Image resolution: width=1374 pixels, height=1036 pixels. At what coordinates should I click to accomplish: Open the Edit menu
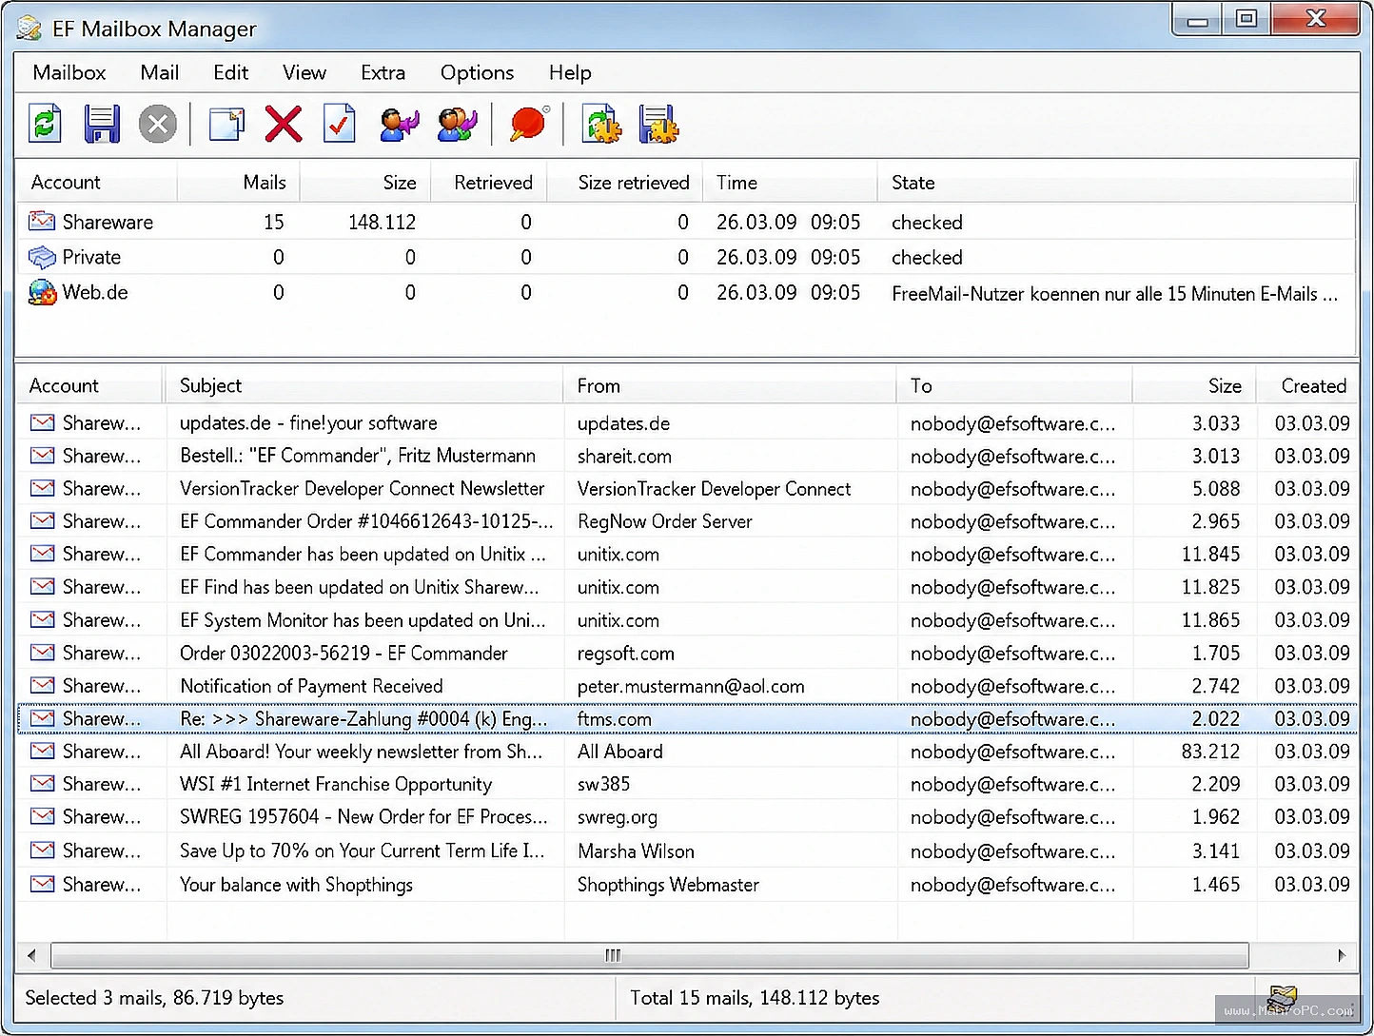click(231, 72)
